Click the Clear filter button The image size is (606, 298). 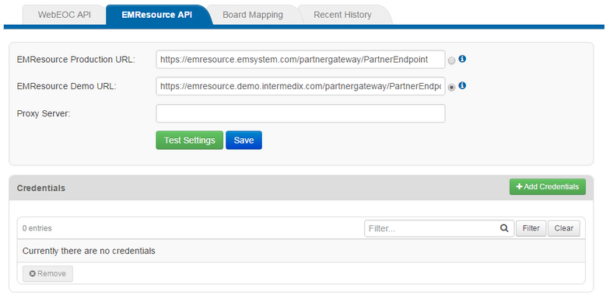coord(564,229)
